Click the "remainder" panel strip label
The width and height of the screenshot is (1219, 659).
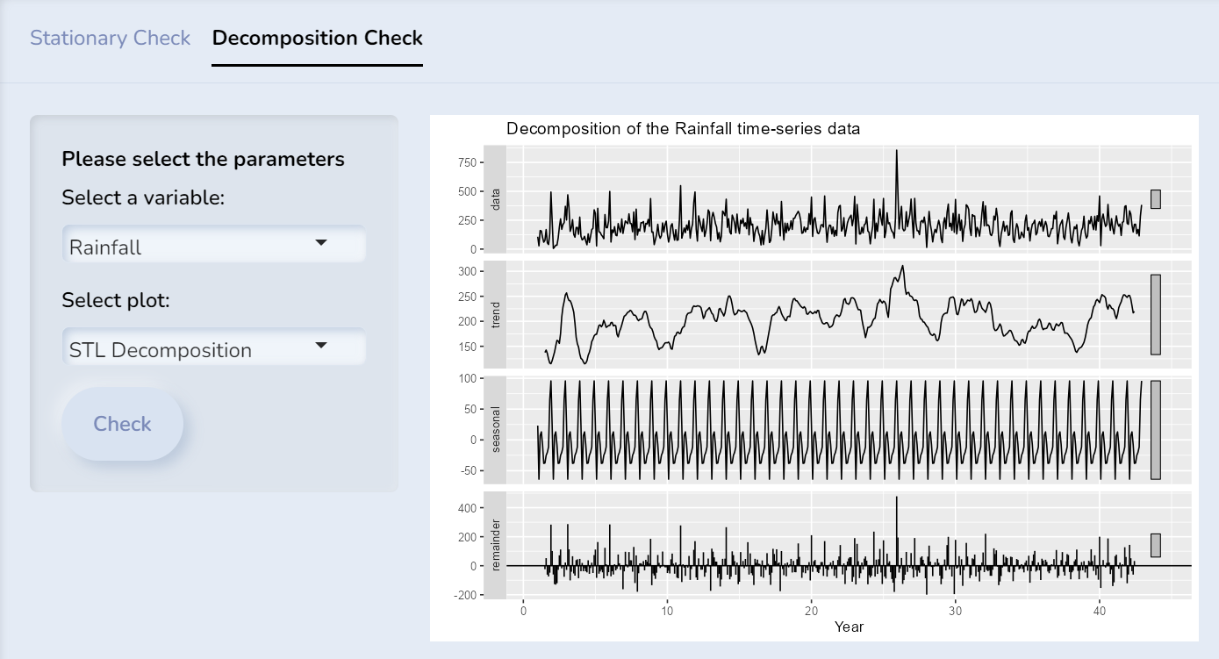click(495, 544)
